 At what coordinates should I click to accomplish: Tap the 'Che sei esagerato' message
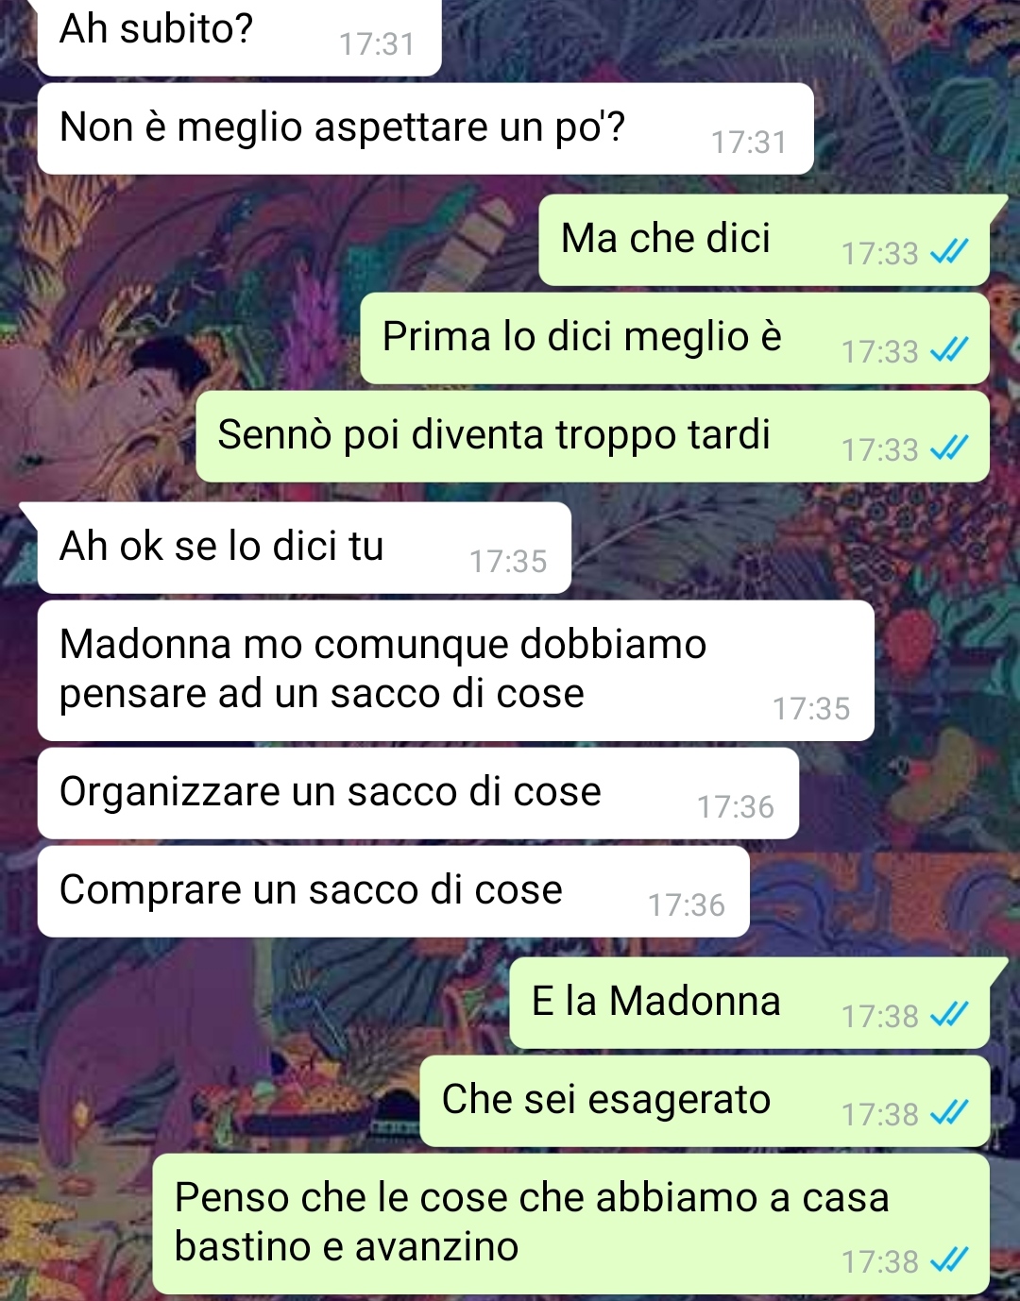click(705, 1101)
